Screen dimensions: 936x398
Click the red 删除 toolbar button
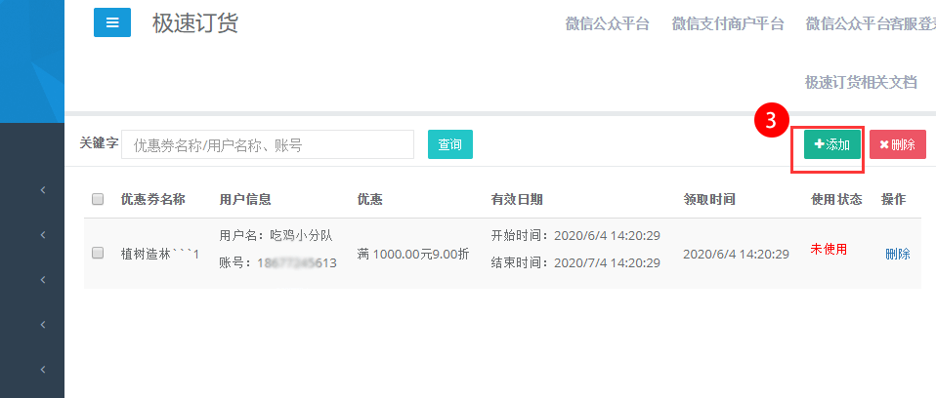tap(898, 144)
